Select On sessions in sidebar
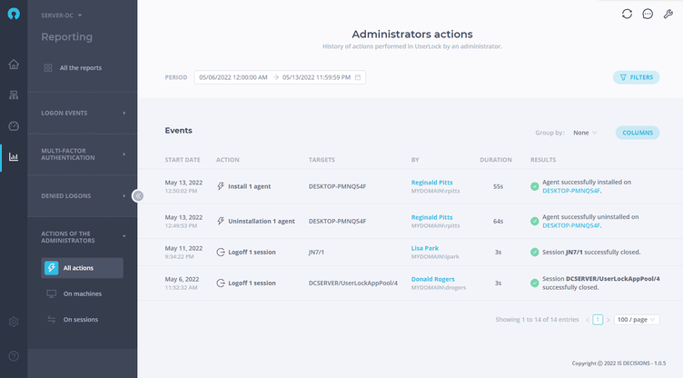Screen dimensions: 683x378 point(83,320)
